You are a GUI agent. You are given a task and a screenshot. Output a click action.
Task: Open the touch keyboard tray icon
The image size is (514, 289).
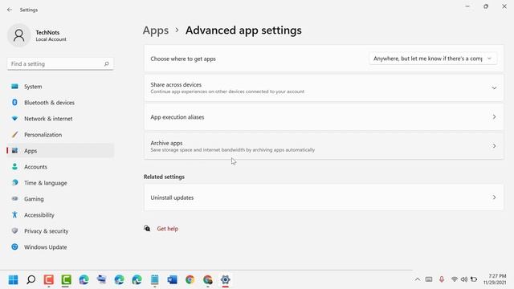click(429, 279)
